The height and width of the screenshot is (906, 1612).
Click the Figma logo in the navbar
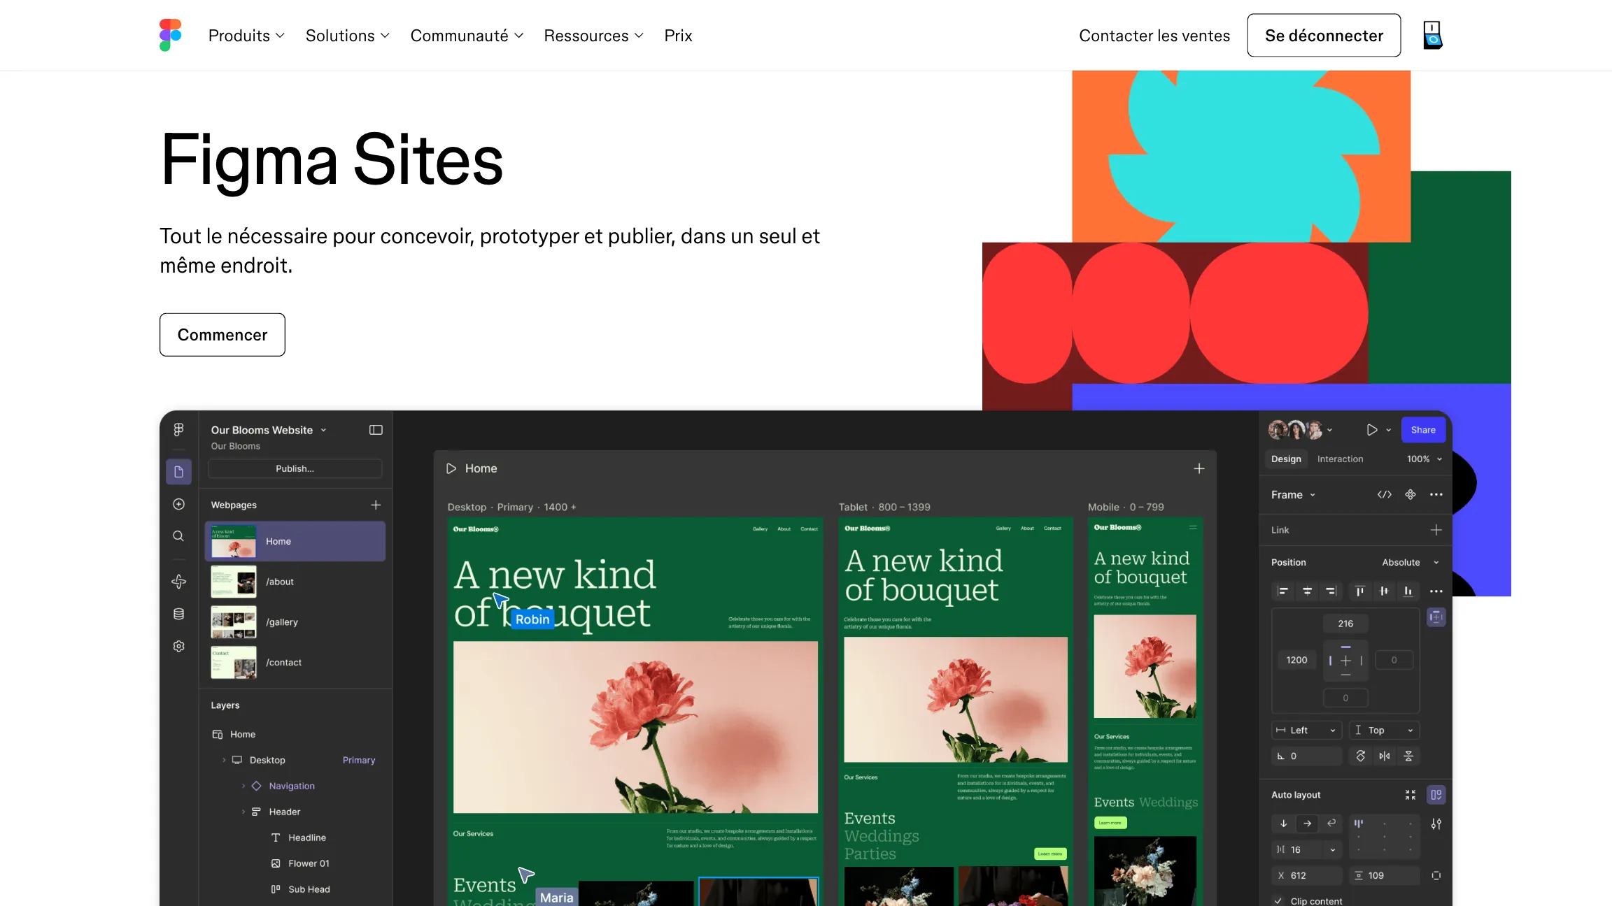pyautogui.click(x=170, y=35)
